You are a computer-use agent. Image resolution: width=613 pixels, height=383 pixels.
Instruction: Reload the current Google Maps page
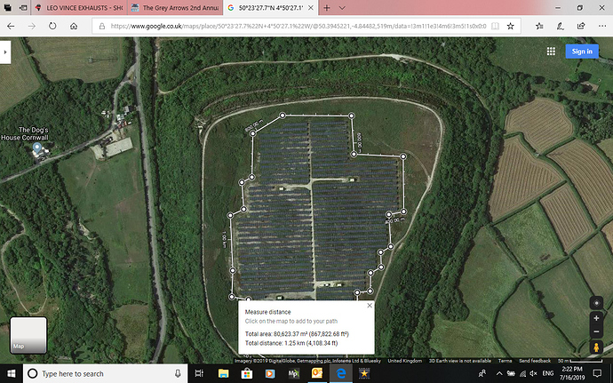(52, 26)
